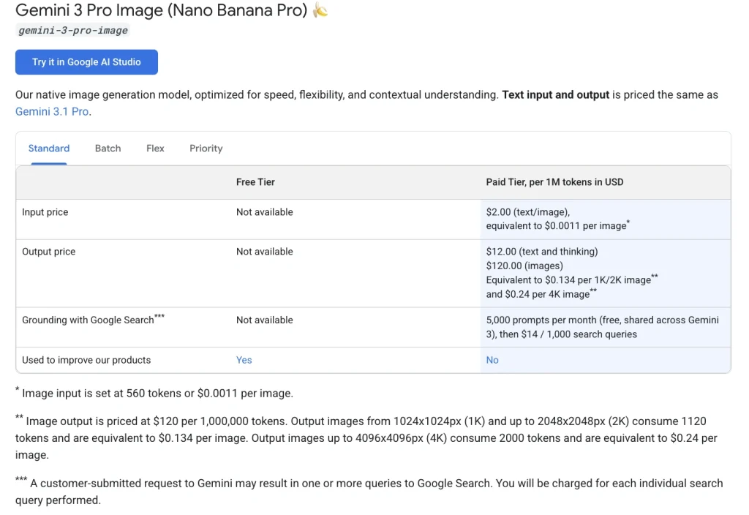Click the $0.24 per 4K image line
This screenshot has height=515, width=749.
click(x=541, y=294)
